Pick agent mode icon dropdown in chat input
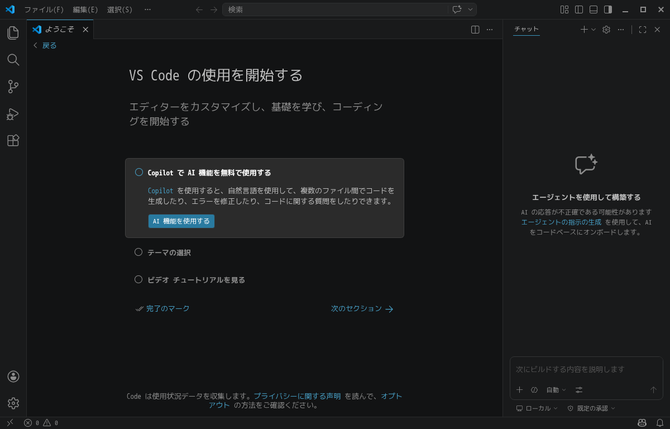Viewport: 670px width, 429px height. point(534,390)
